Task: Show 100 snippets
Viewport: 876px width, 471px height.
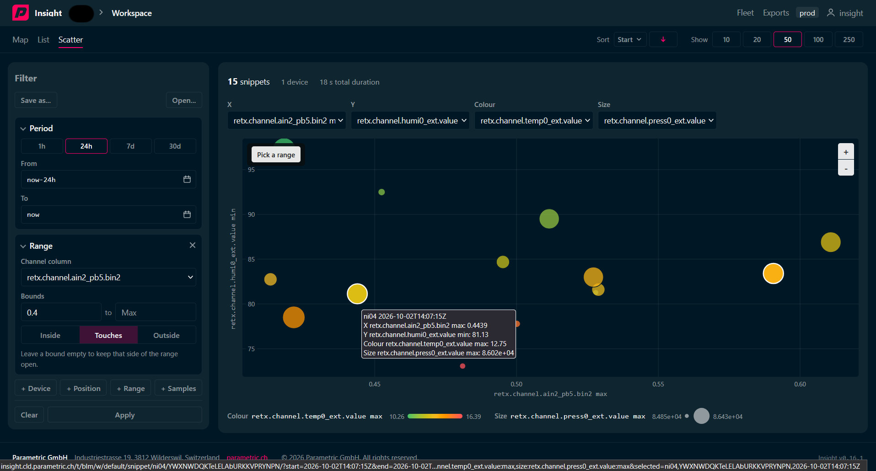Action: (x=818, y=39)
